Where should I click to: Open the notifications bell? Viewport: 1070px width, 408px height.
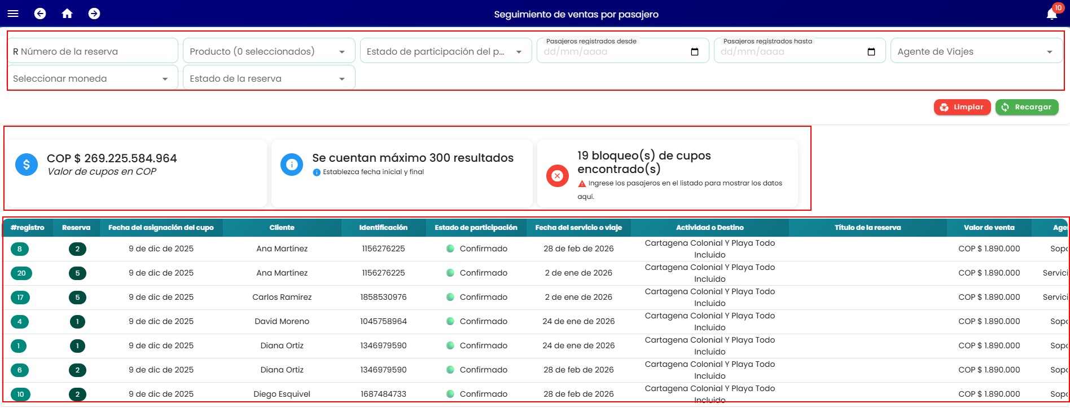point(1052,14)
